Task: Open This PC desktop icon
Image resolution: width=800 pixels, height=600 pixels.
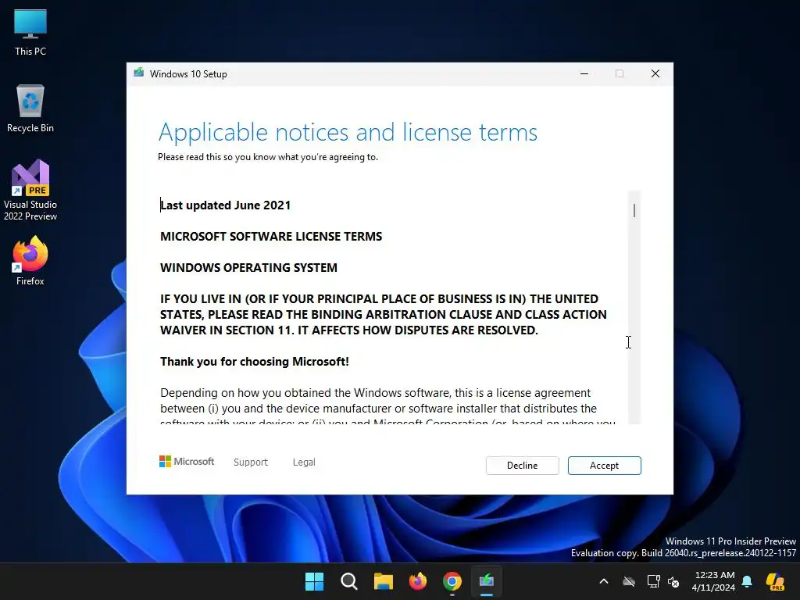Action: (30, 32)
